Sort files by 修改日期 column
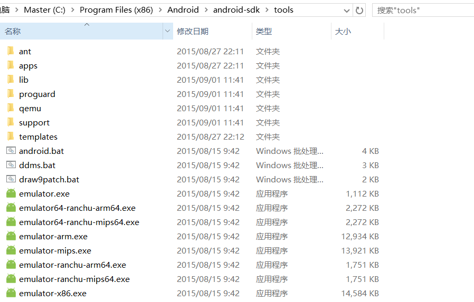474x302 pixels. pyautogui.click(x=193, y=31)
